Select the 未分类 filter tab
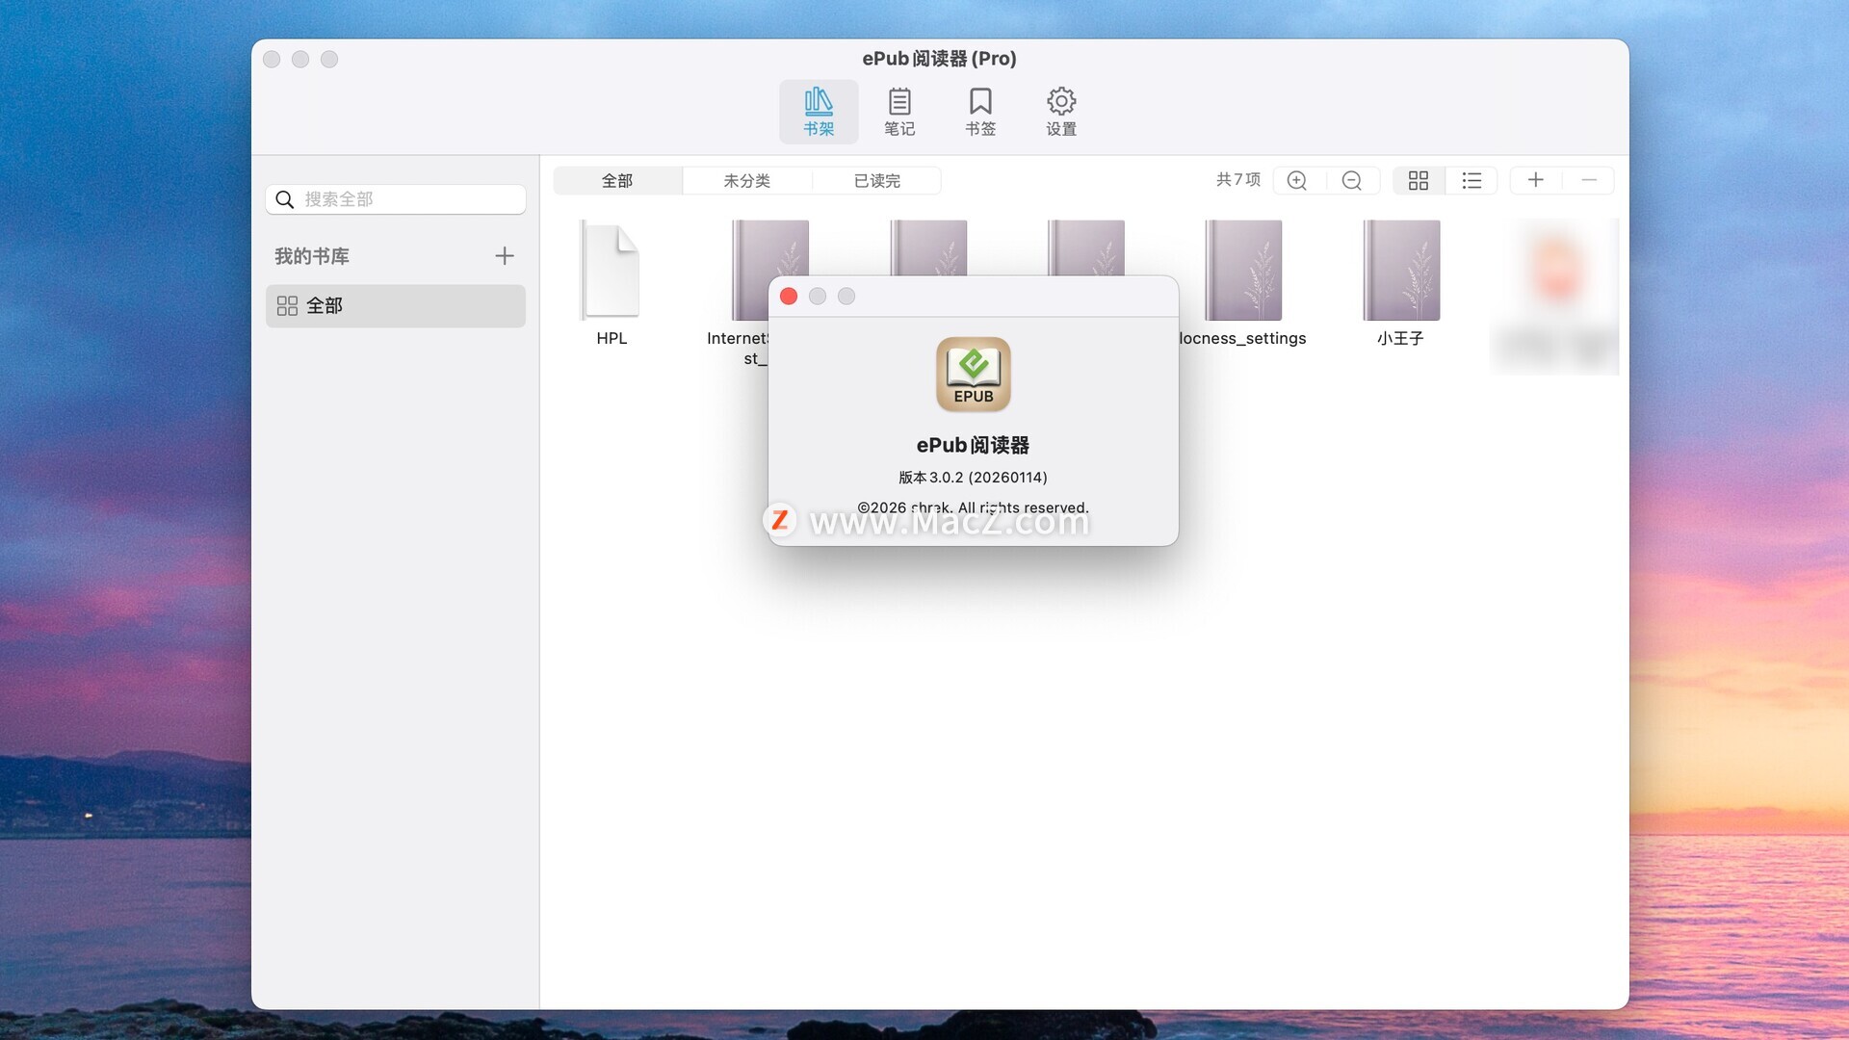The image size is (1849, 1040). (746, 180)
